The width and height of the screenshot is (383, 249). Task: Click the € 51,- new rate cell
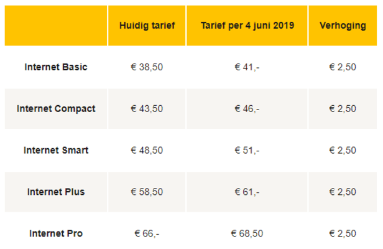247,150
